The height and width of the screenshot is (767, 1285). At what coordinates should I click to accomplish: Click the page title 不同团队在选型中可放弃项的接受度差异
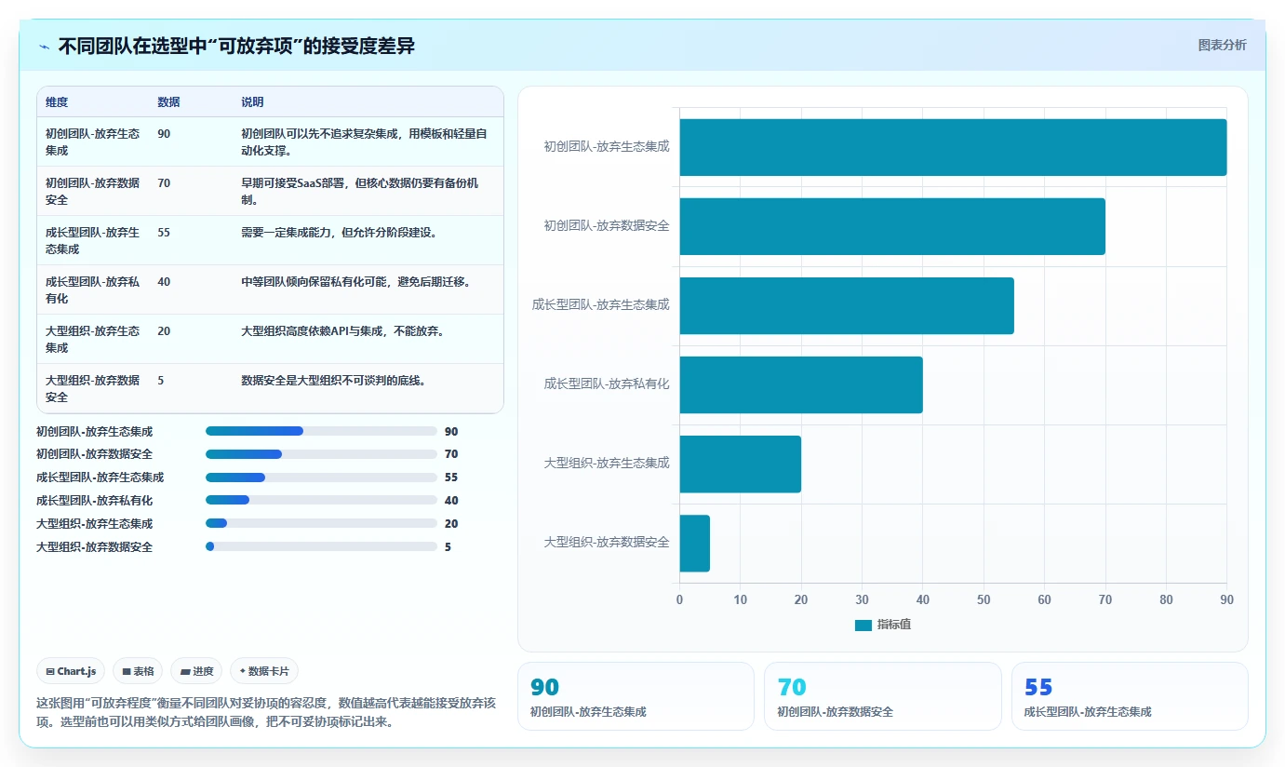[236, 47]
